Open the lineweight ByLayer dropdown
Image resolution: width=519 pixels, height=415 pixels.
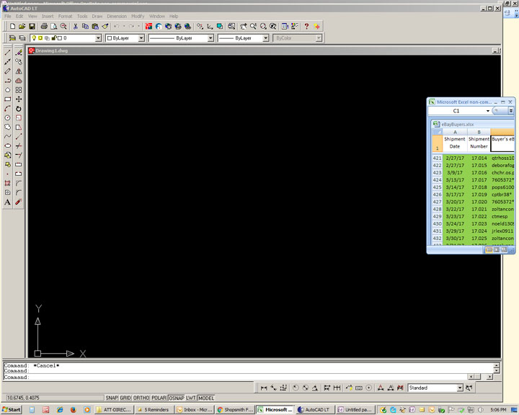pos(265,38)
